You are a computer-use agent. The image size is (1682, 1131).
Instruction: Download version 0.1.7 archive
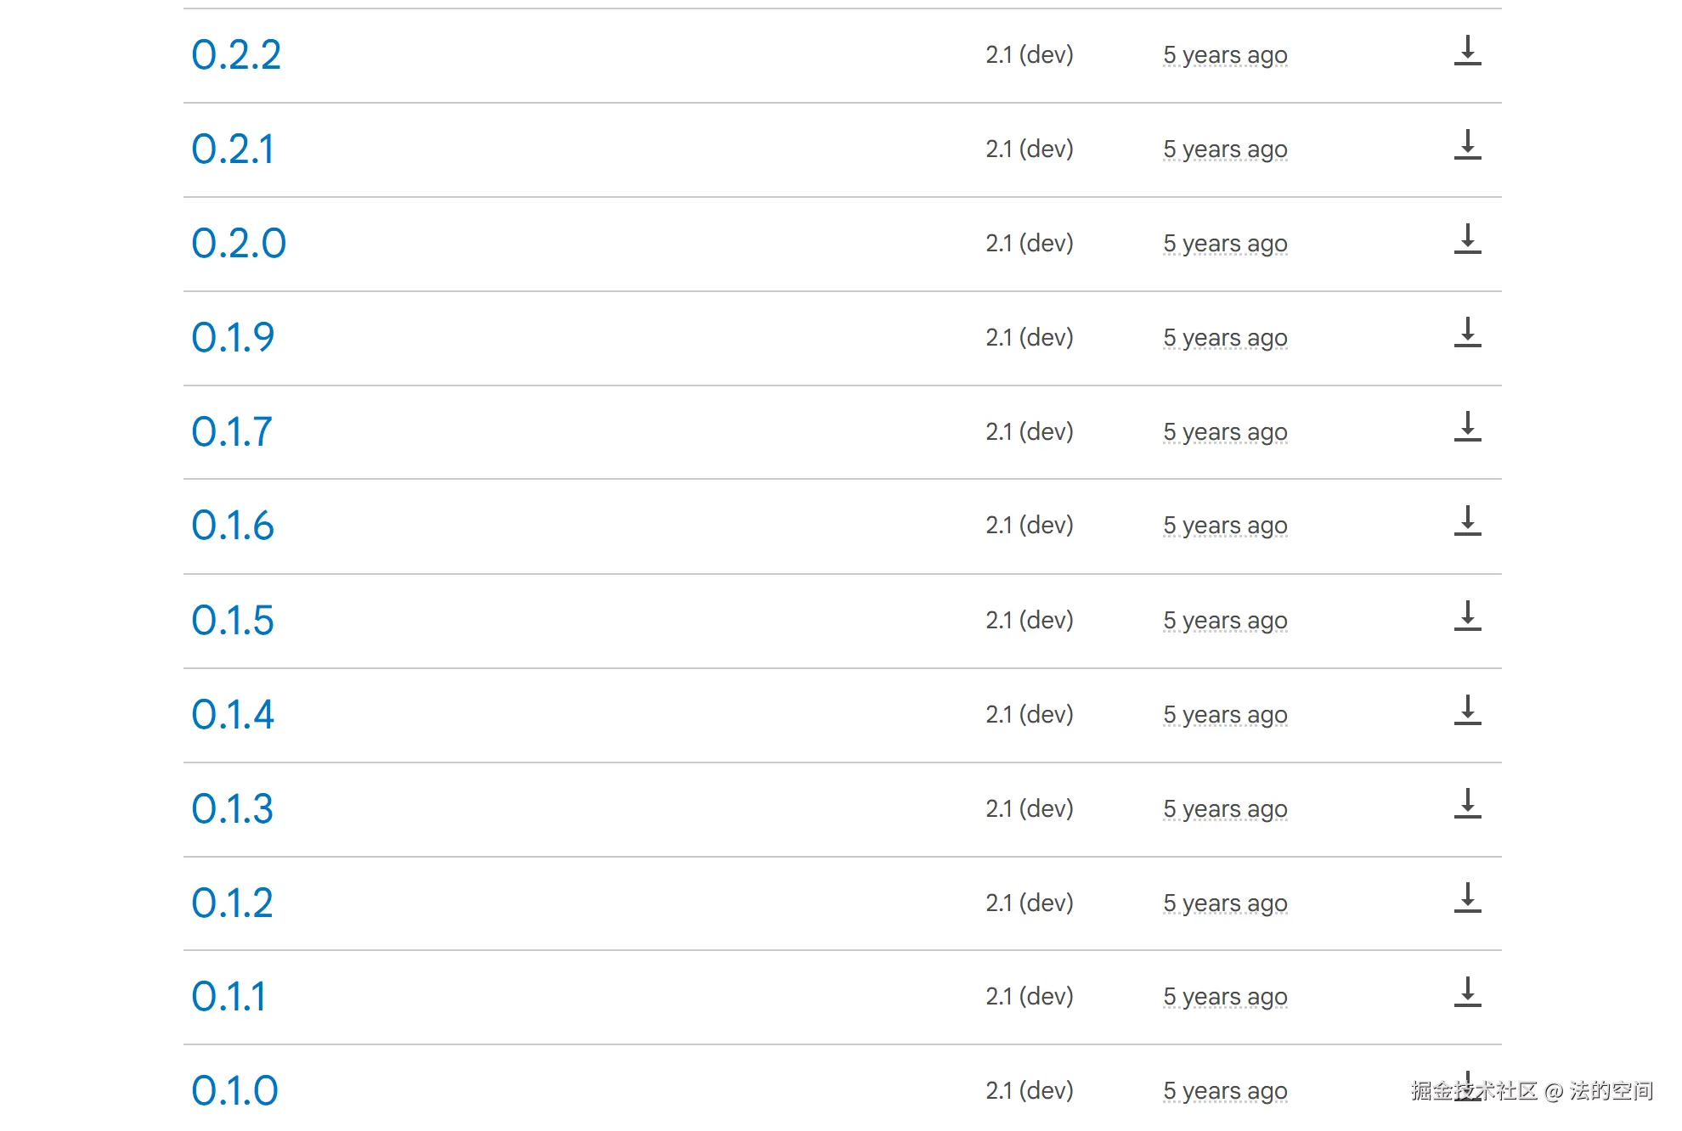(1467, 427)
